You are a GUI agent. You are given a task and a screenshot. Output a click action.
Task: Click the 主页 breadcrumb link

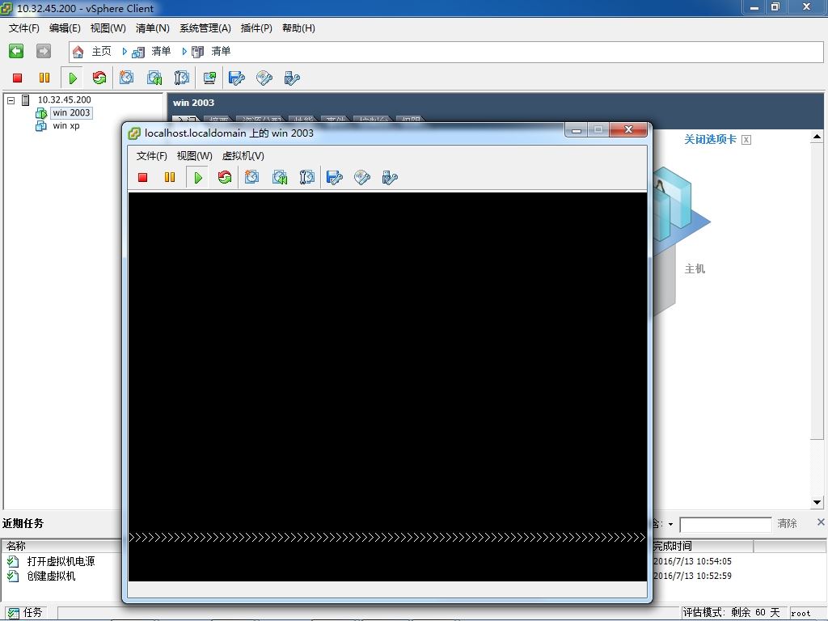pos(101,51)
